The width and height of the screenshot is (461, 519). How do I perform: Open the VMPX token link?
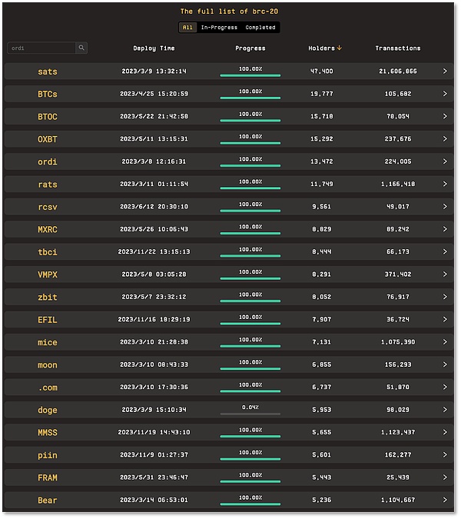click(x=47, y=274)
